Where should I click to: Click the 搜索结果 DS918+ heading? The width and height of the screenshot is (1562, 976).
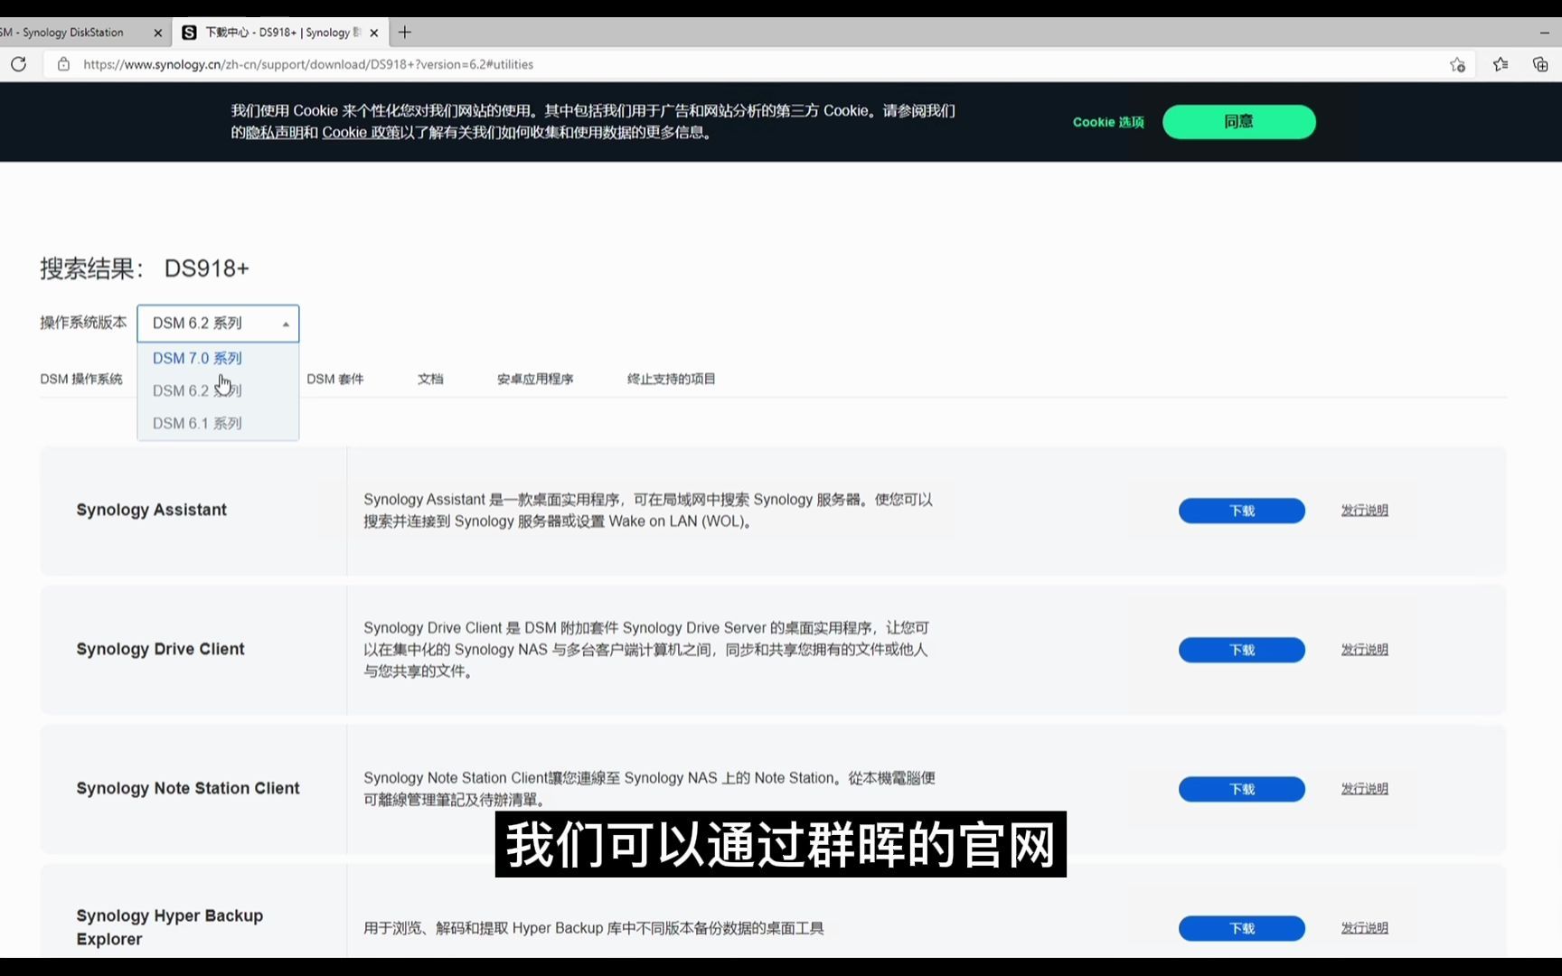(145, 268)
